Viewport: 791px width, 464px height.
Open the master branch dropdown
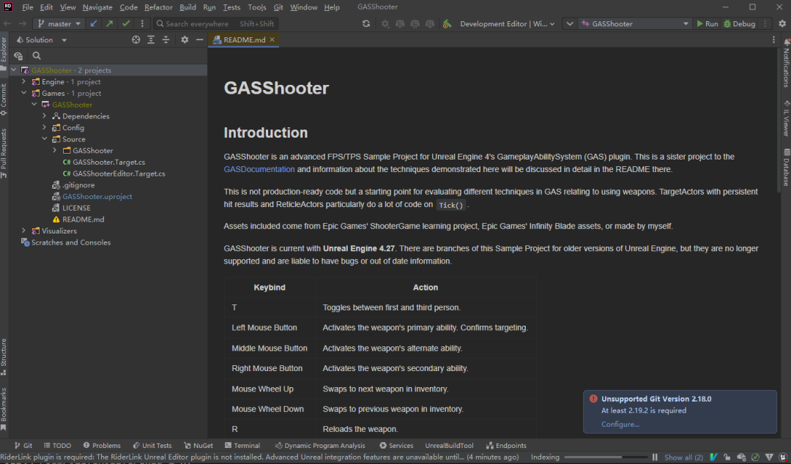(59, 23)
